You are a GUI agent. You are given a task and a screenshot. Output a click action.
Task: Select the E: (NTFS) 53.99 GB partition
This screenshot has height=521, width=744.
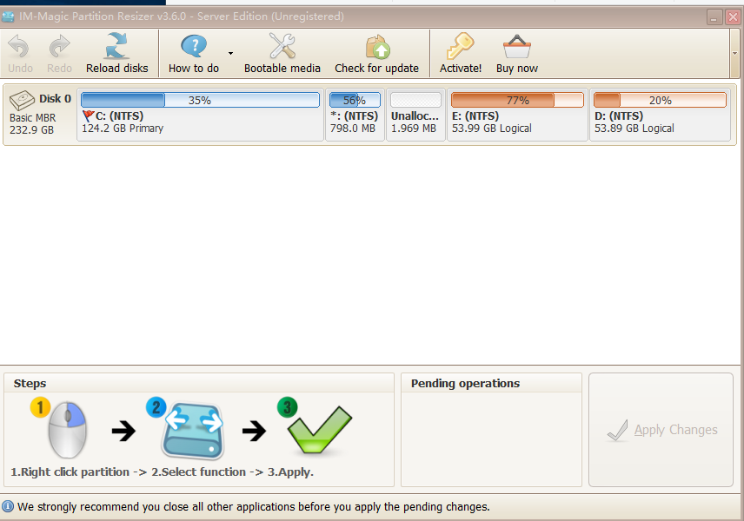(517, 115)
